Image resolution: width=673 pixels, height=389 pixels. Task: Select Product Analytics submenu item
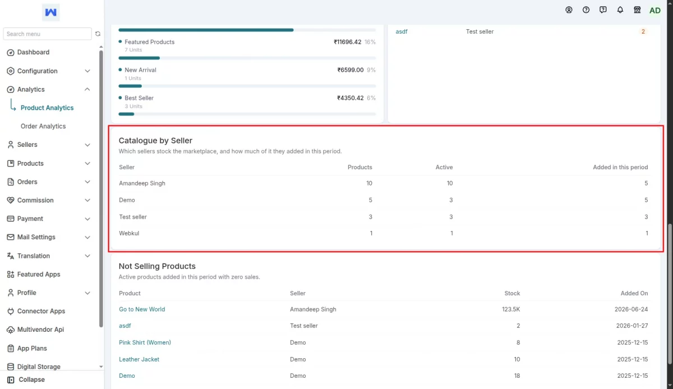pos(47,108)
